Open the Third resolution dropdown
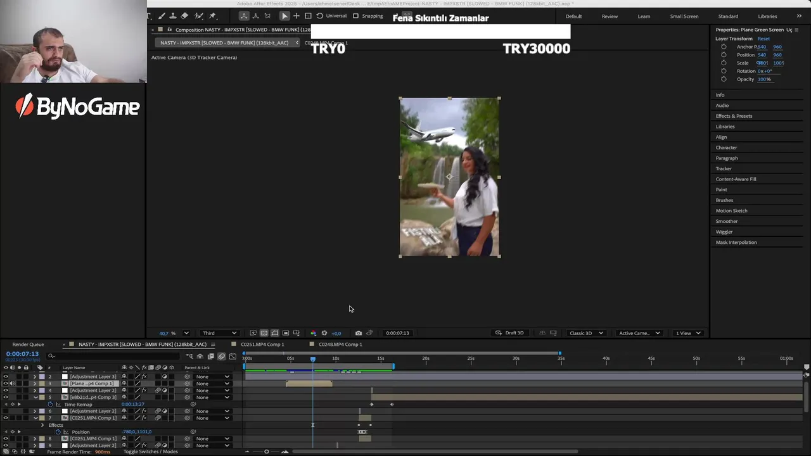This screenshot has width=811, height=456. (x=219, y=333)
